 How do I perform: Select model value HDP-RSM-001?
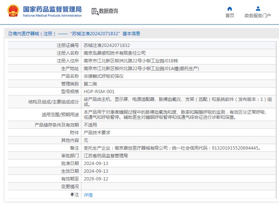(x=99, y=92)
